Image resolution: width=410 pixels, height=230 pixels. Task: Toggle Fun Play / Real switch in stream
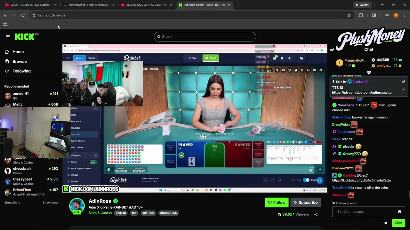306,180
